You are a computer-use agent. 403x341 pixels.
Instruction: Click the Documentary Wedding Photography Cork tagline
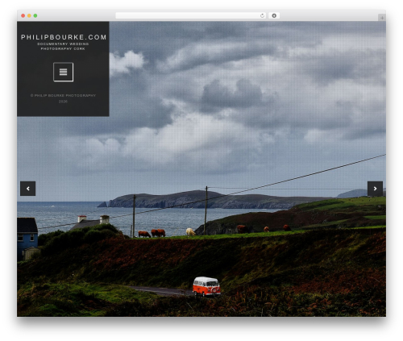click(x=63, y=46)
